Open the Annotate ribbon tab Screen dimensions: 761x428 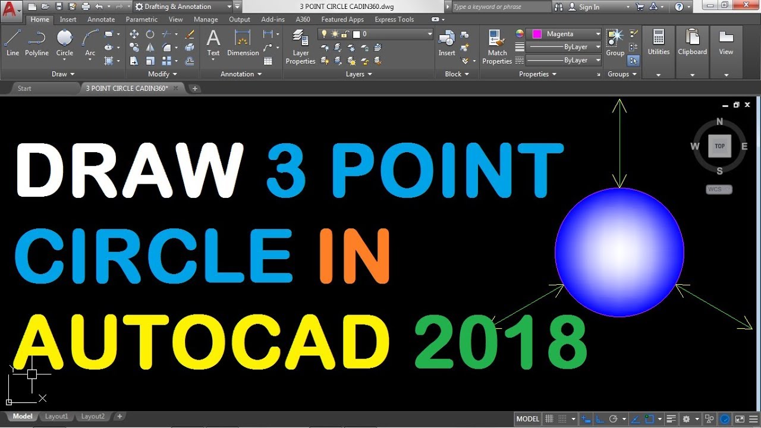point(101,20)
